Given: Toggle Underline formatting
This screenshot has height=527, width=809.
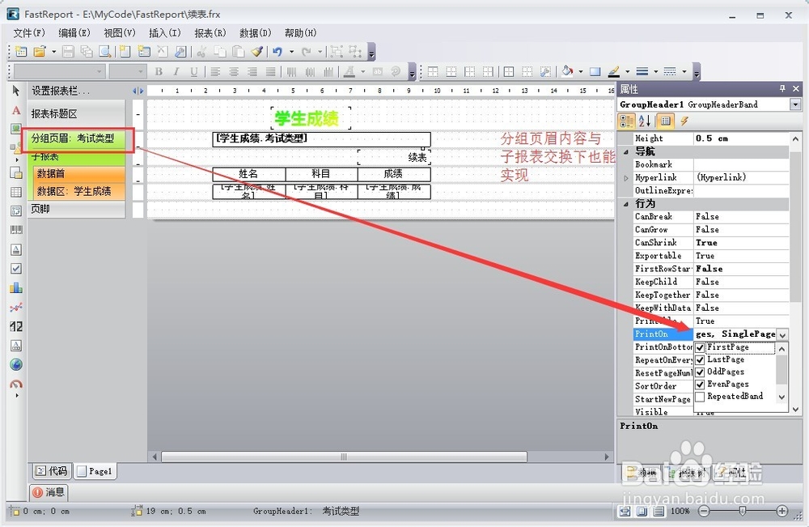Looking at the screenshot, I should click(194, 71).
